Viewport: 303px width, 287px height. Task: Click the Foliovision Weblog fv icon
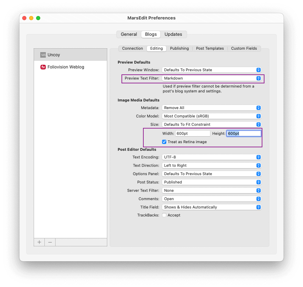(43, 67)
